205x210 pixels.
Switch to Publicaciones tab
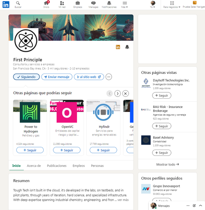pos(57,165)
